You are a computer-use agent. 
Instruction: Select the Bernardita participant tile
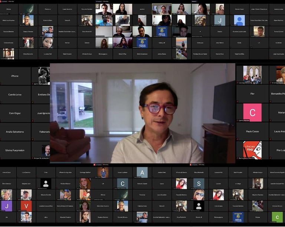coord(277,94)
